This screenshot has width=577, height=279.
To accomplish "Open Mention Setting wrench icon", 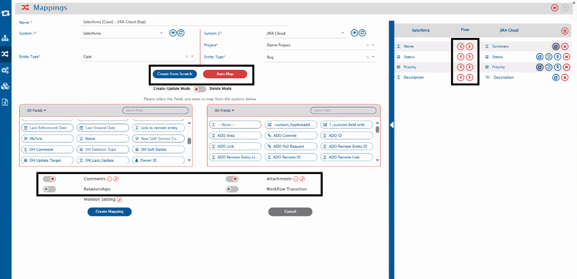I will tap(119, 199).
